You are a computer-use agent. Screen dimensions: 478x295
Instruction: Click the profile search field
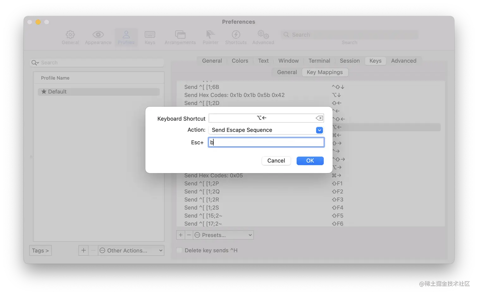tap(97, 63)
